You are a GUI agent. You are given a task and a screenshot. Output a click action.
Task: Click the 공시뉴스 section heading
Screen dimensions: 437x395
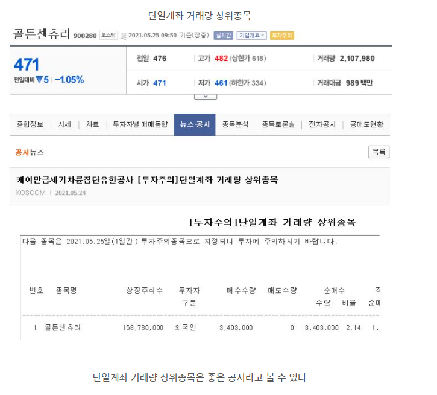pyautogui.click(x=30, y=153)
